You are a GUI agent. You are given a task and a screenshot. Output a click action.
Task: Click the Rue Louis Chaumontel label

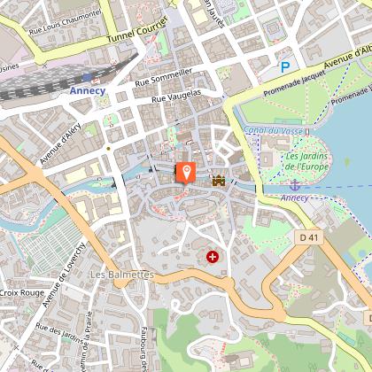pos(66,22)
